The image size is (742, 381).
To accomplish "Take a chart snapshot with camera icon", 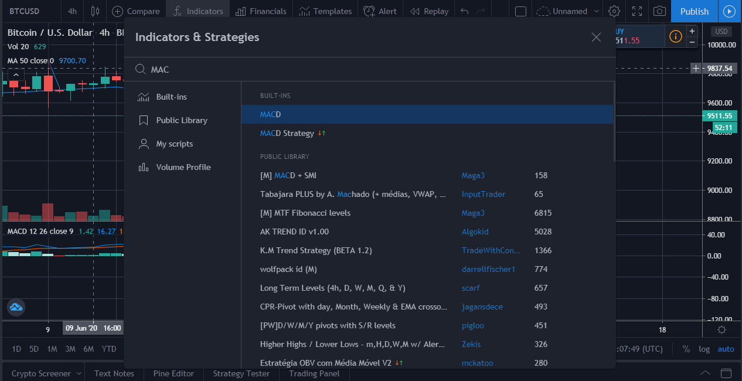I will point(659,11).
